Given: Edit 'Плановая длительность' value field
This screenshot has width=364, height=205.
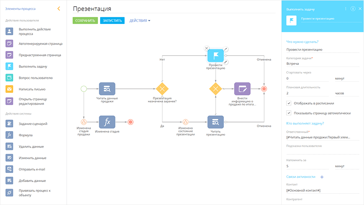Looking at the screenshot, I should point(308,93).
